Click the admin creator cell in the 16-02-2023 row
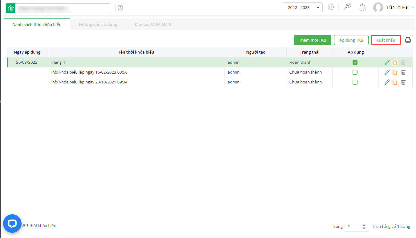 pos(256,72)
